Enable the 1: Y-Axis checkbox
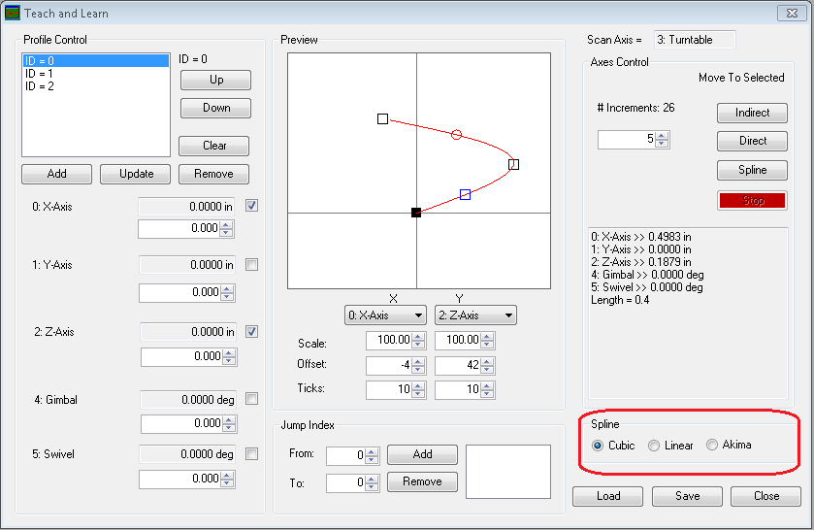Screen dimensions: 814x530 click(x=251, y=265)
